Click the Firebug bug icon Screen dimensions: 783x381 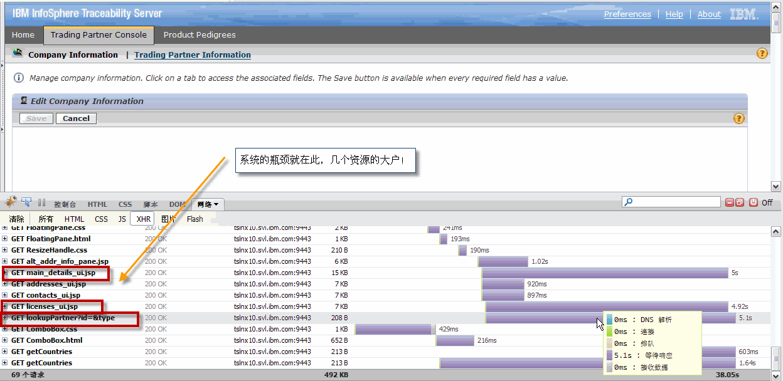[x=11, y=202]
